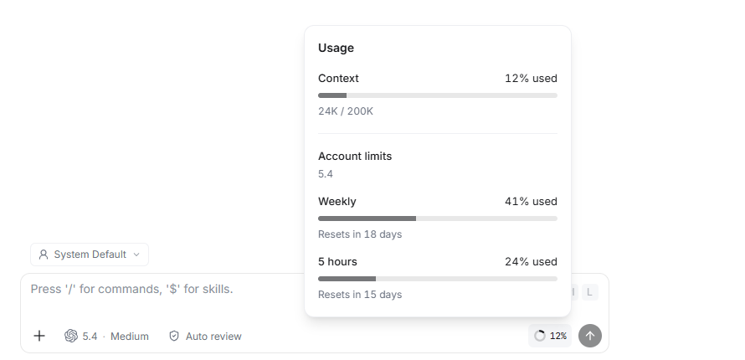Click the Account limits heading

tap(355, 157)
